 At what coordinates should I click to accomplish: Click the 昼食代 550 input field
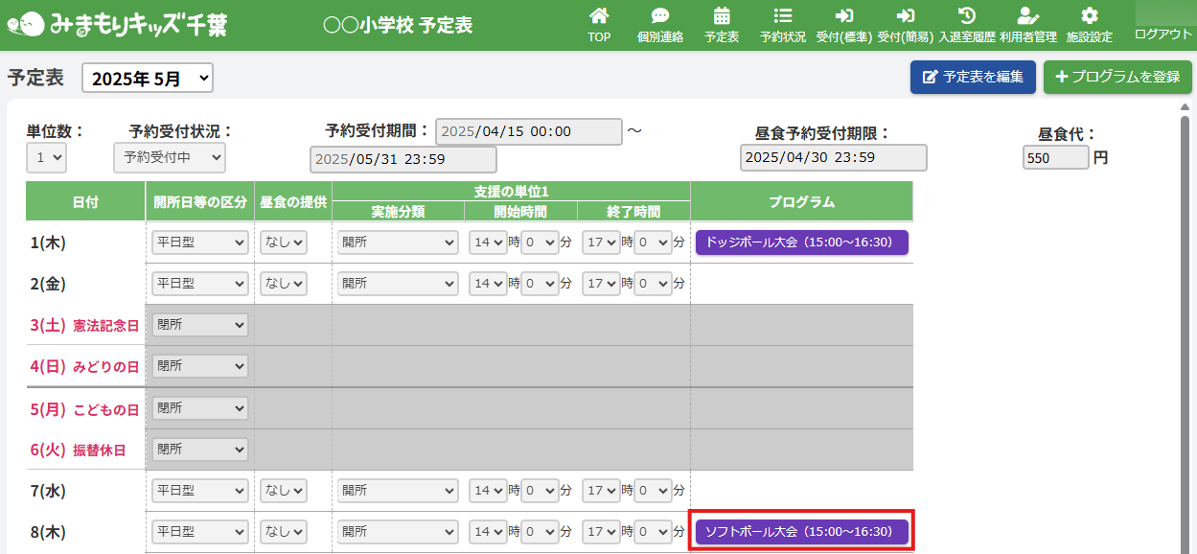[1055, 158]
